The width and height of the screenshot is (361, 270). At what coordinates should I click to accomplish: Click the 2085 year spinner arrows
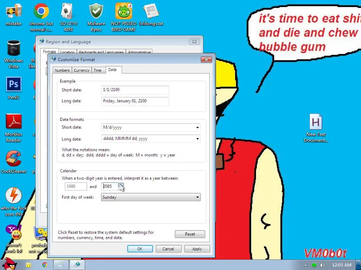click(x=121, y=186)
